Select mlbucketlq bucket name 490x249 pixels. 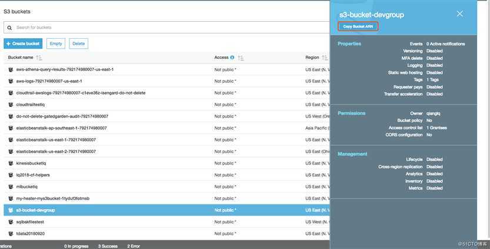point(27,187)
